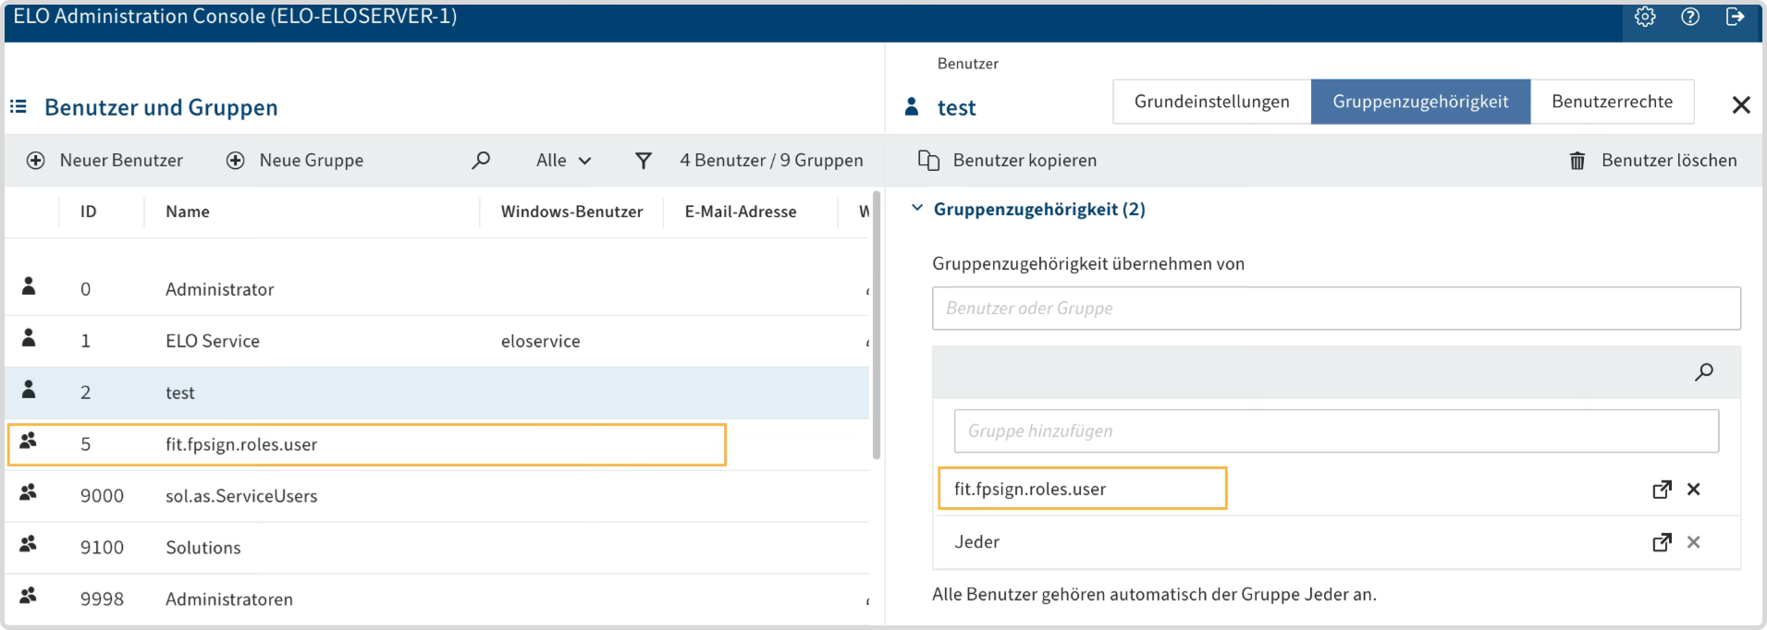Screen dimensions: 1767x630
Task: Click the search magnifier in user list toolbar
Action: (x=481, y=160)
